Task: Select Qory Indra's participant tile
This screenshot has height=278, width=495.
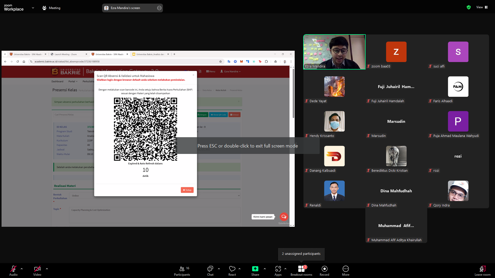Action: coord(458,191)
